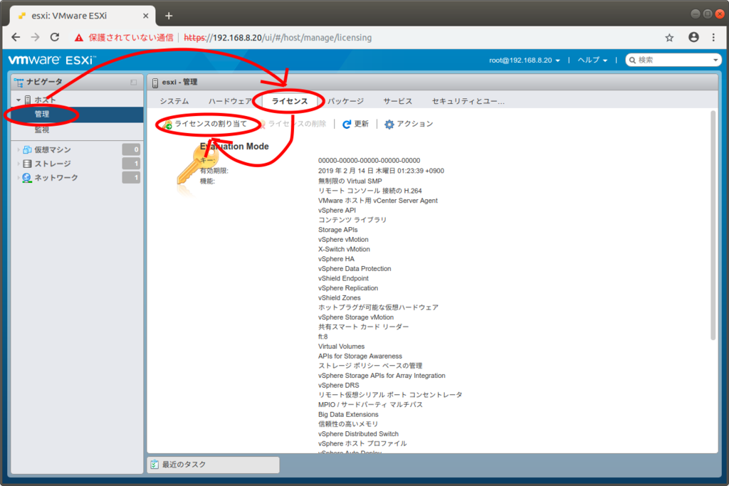Open the Chrome three-dot menu
Viewport: 729px width, 486px height.
point(713,37)
